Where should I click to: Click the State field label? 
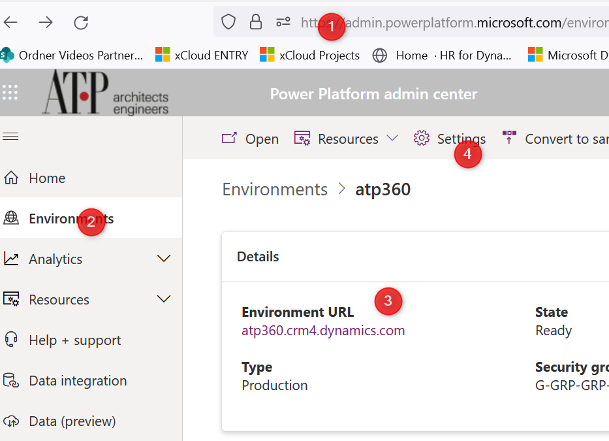(552, 312)
